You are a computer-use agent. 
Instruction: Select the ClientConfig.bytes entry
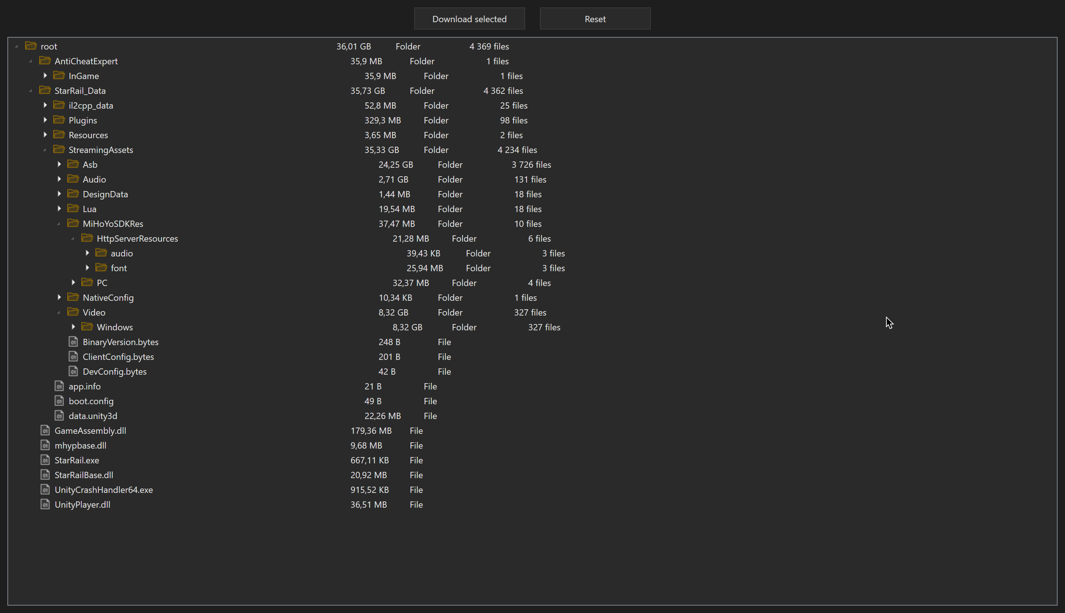pyautogui.click(x=118, y=357)
